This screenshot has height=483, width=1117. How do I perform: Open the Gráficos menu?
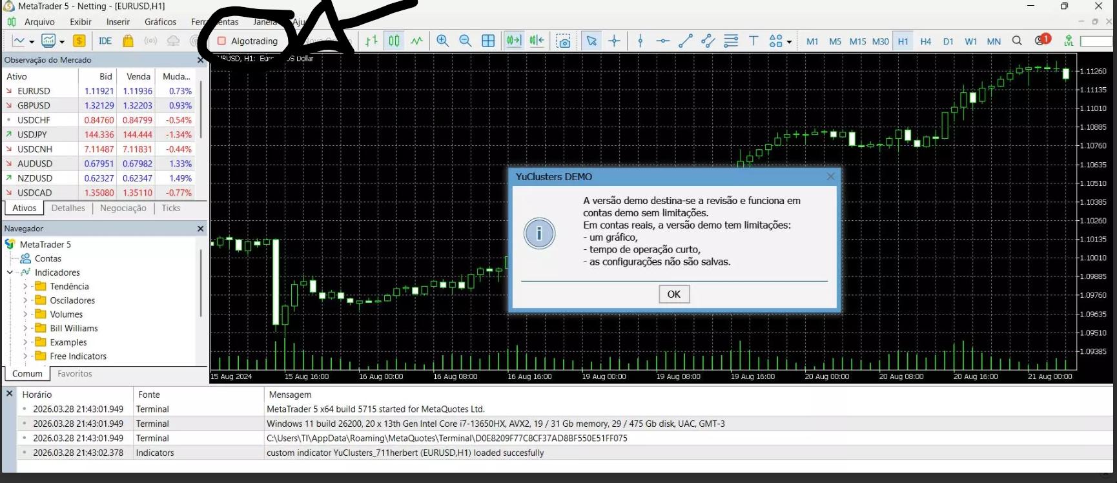(160, 22)
